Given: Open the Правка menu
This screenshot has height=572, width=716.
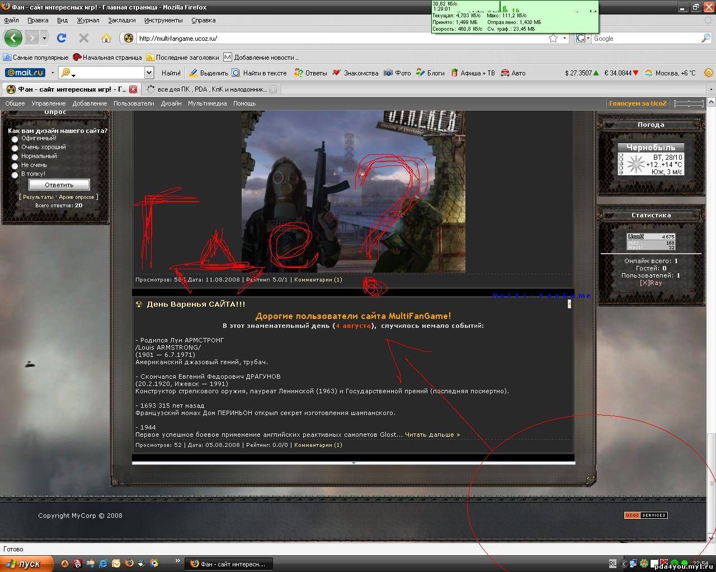Looking at the screenshot, I should pos(38,20).
